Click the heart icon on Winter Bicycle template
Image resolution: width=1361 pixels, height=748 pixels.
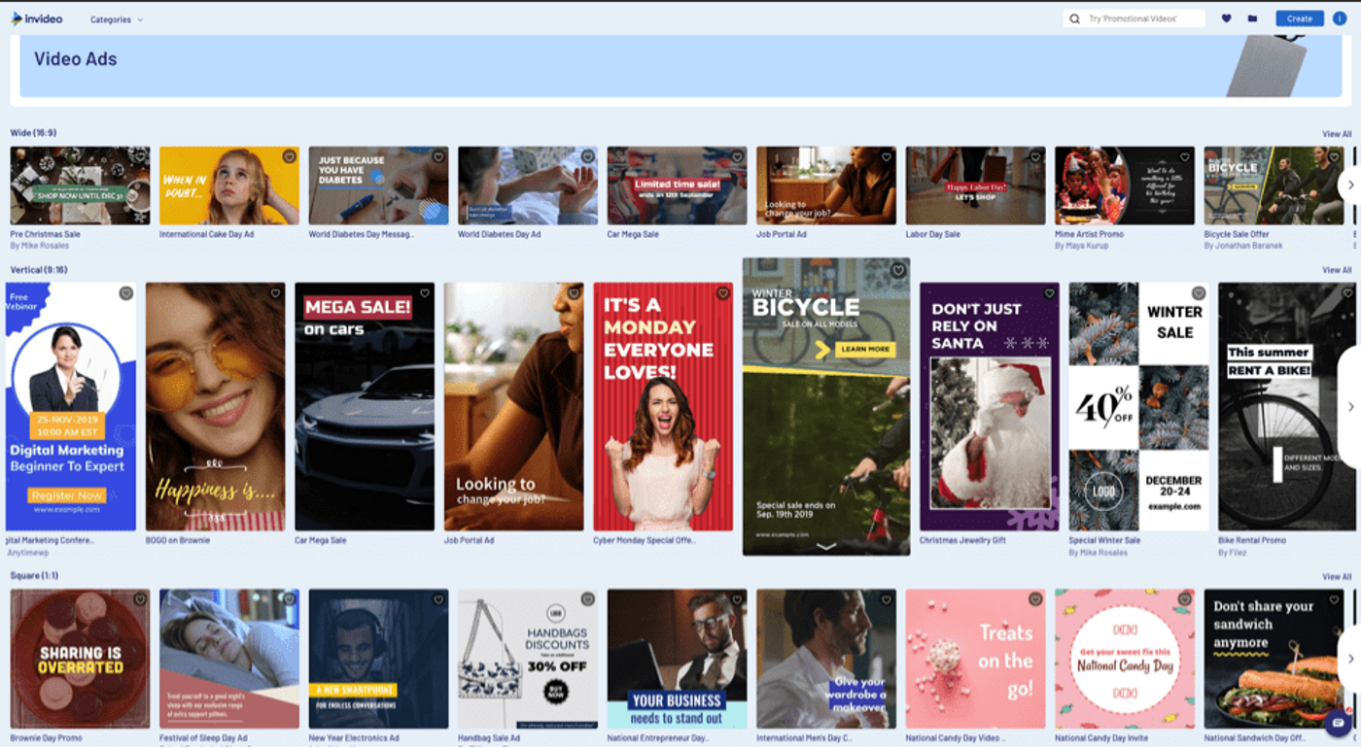(x=896, y=271)
